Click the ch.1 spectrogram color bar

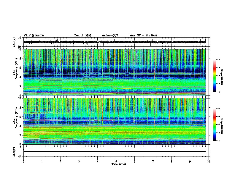pyautogui.click(x=215, y=76)
